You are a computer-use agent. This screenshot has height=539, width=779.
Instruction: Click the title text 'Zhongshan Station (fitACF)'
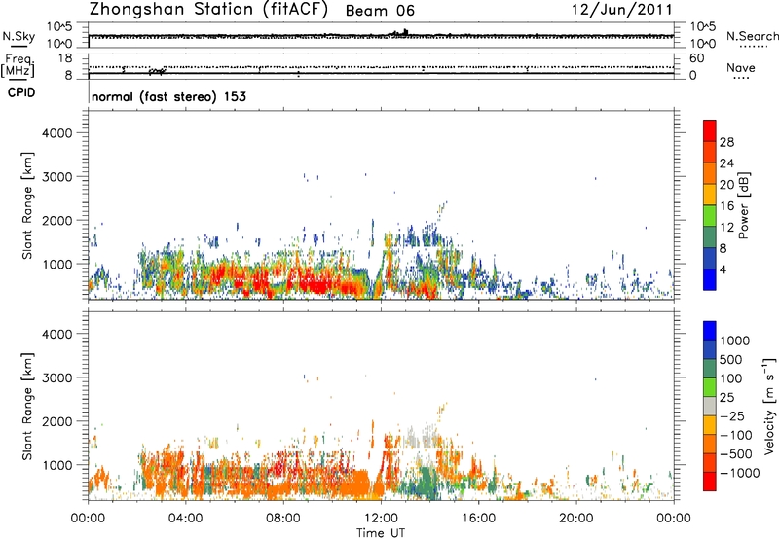[208, 10]
